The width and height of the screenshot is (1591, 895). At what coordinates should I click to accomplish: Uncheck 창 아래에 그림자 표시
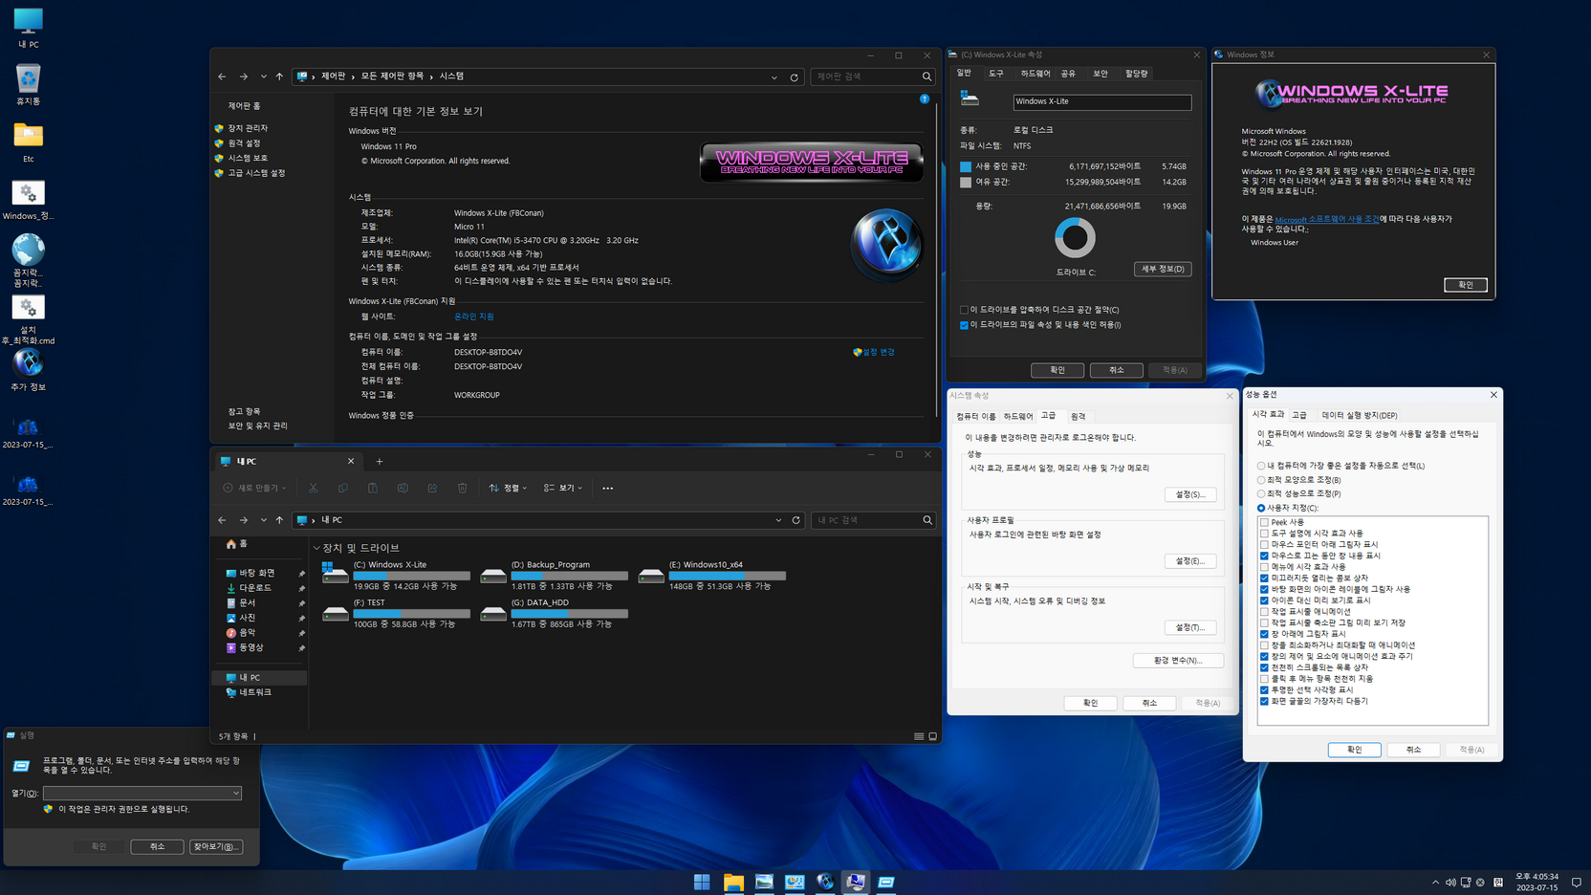click(x=1264, y=634)
